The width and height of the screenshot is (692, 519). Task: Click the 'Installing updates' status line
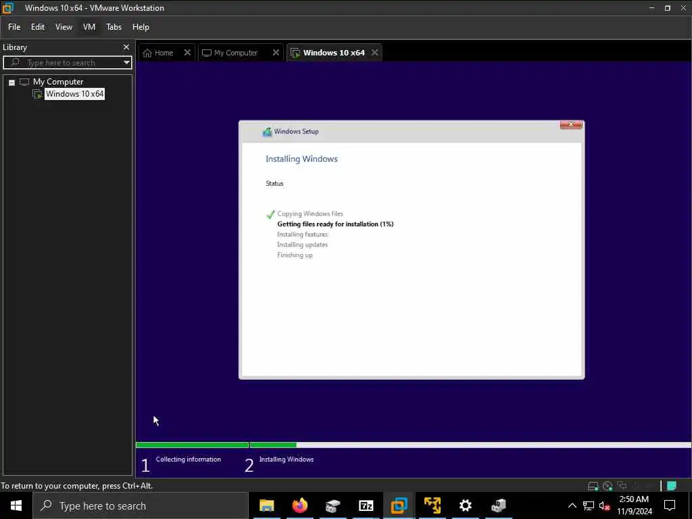pos(302,245)
